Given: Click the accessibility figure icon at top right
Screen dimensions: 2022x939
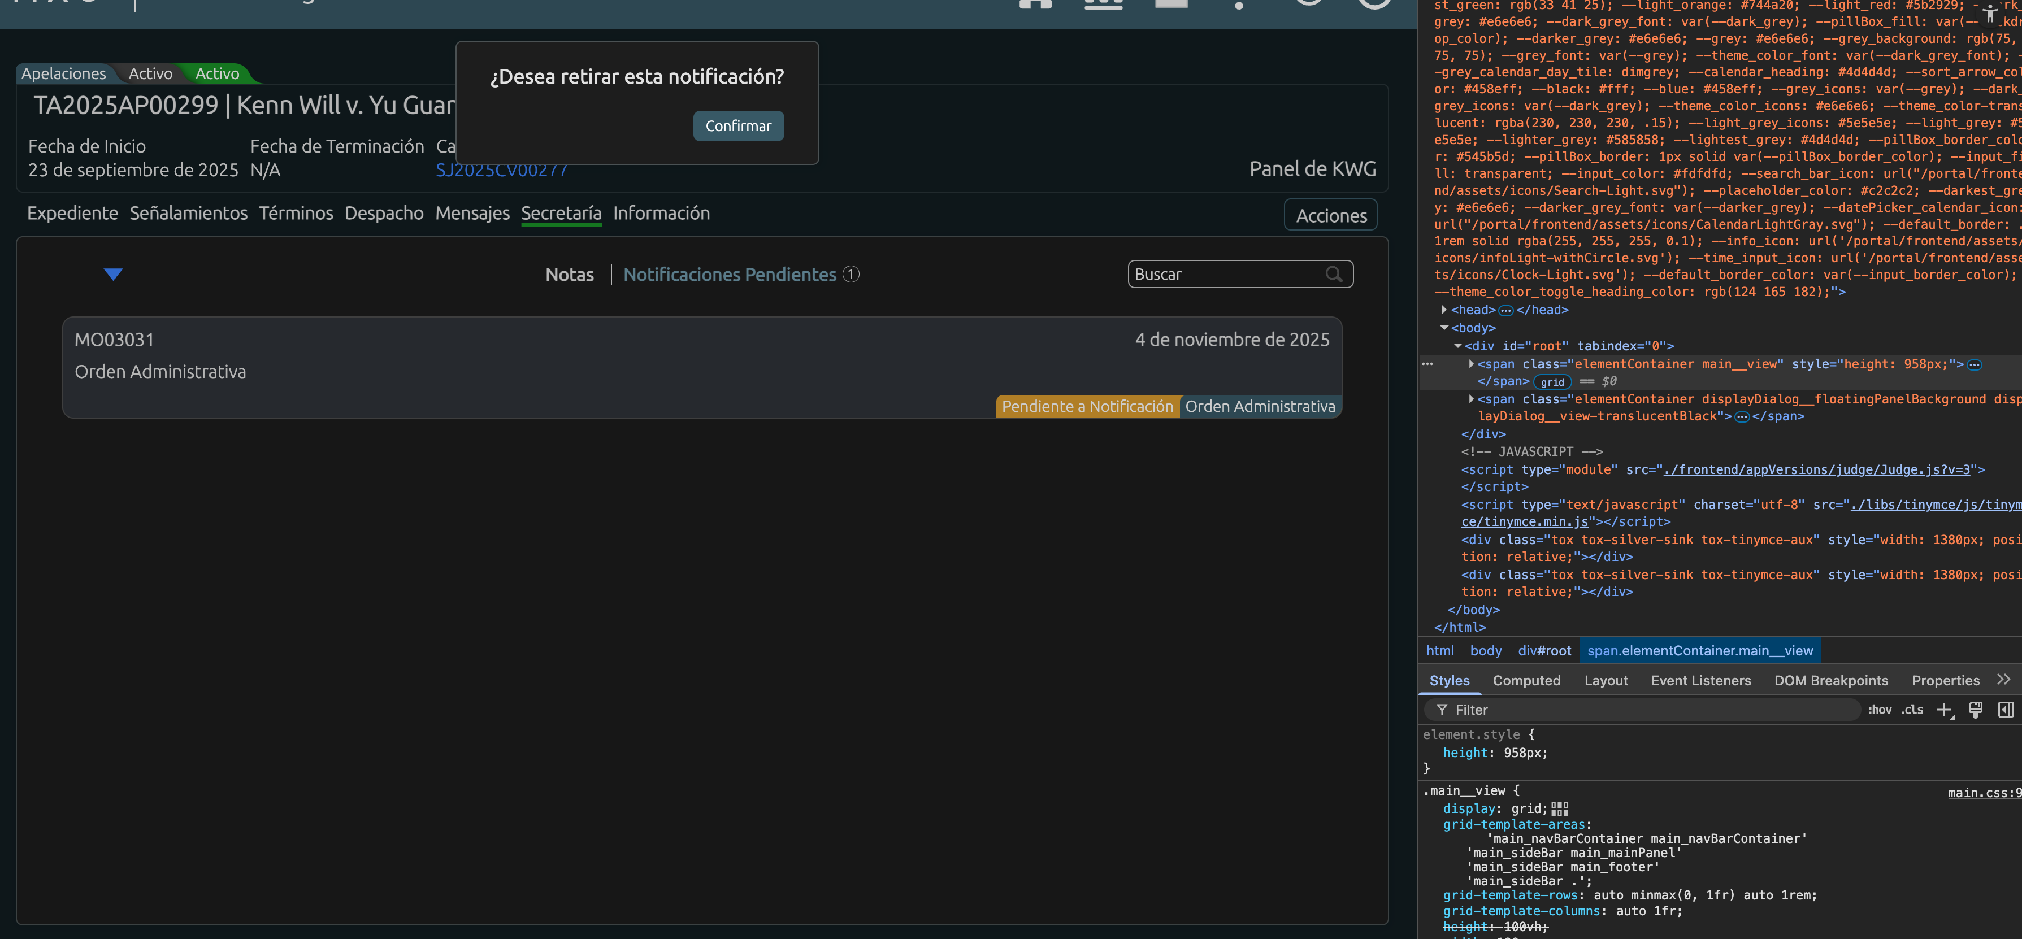Looking at the screenshot, I should pos(1989,12).
